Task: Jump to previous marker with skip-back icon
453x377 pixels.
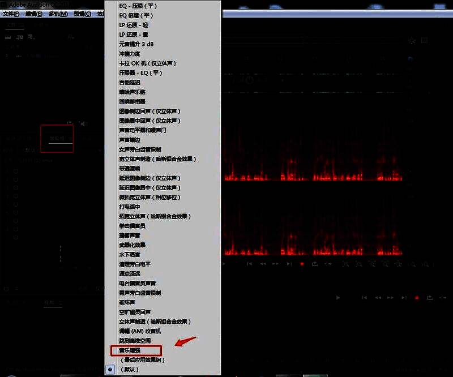Action: 249,264
